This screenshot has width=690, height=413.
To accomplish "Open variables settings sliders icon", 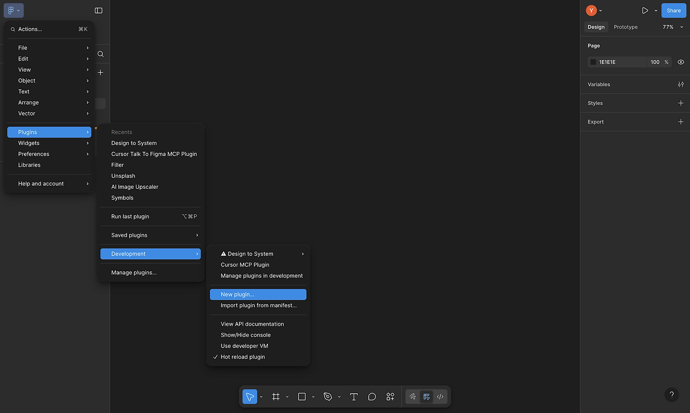I will point(681,85).
